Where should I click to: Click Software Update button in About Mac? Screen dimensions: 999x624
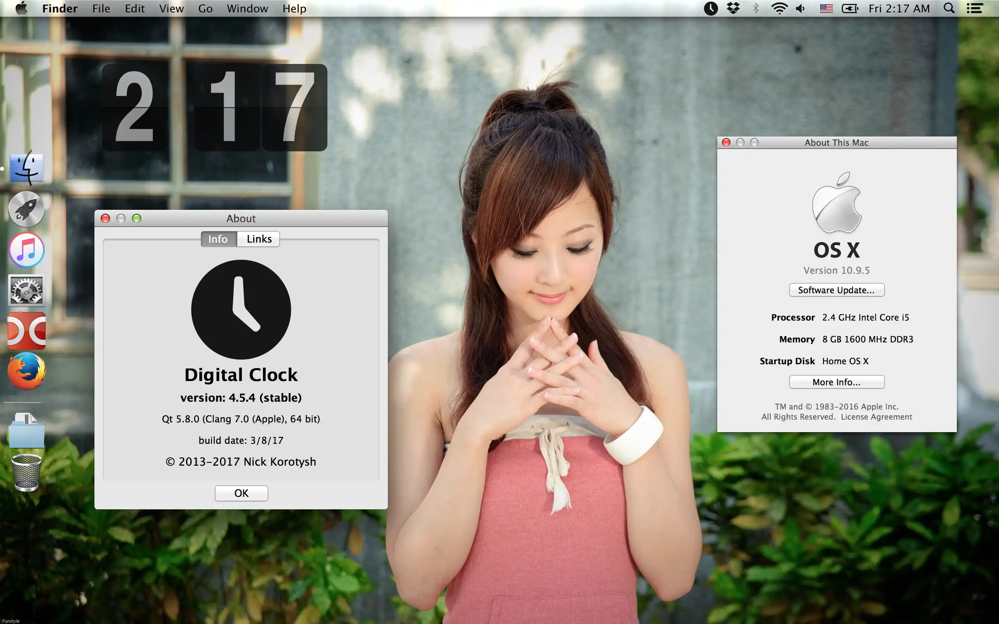836,290
